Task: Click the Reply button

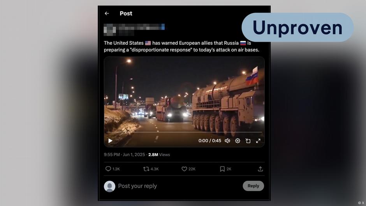Action: pyautogui.click(x=253, y=186)
